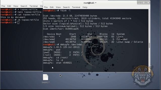The width and height of the screenshot is (161, 90).
Task: Click the '[root] INODE: 2' line
Action: pos(63,55)
